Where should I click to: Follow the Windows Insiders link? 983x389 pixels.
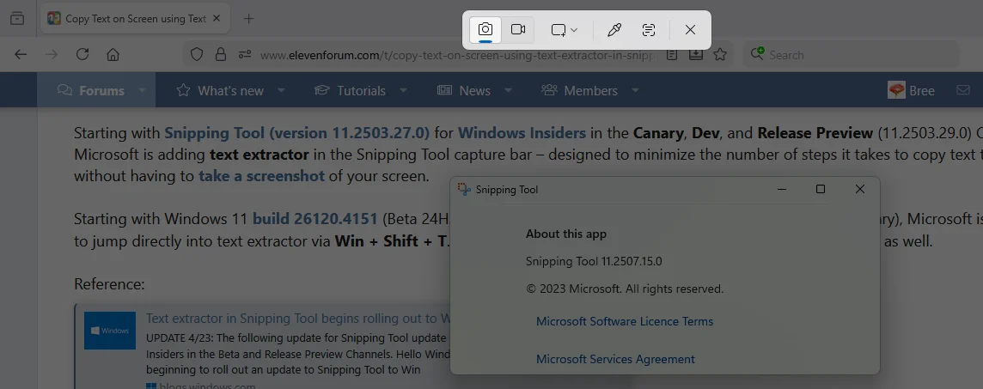pyautogui.click(x=522, y=133)
